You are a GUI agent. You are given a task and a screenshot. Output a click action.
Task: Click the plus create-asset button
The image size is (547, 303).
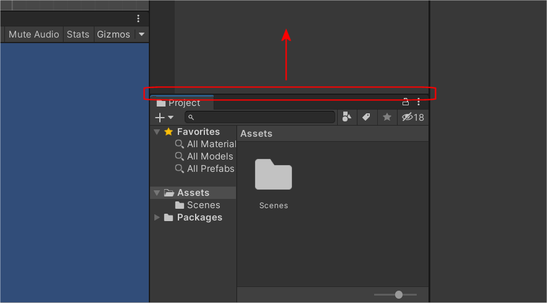click(160, 118)
